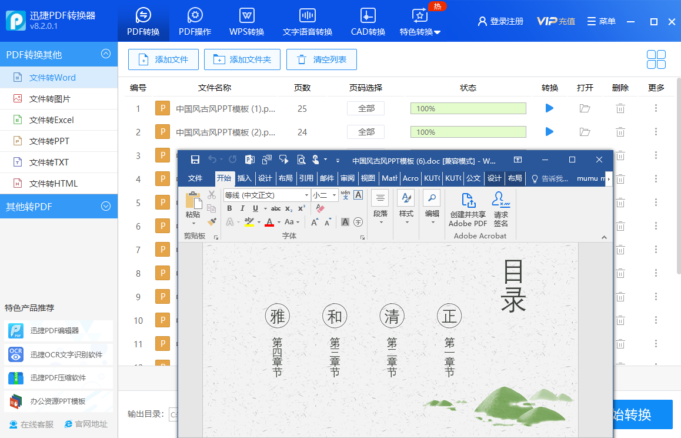Start conversion play icon for row 1

pos(549,108)
